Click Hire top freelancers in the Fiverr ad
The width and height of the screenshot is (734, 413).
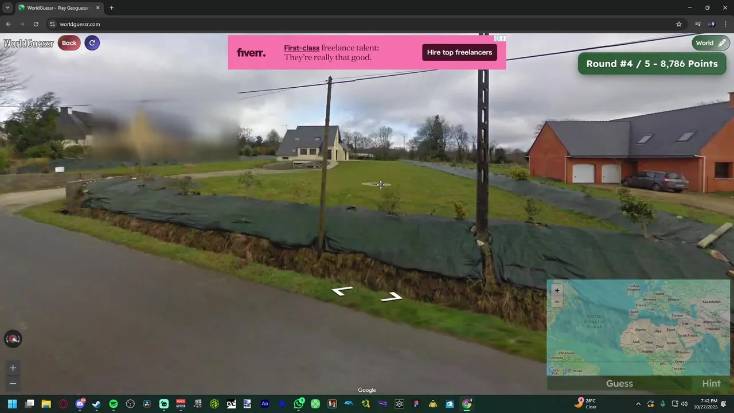tap(459, 52)
